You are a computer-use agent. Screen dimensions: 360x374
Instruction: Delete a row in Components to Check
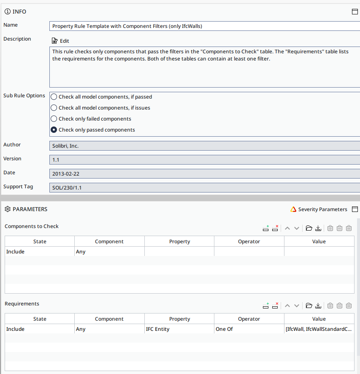[275, 228]
